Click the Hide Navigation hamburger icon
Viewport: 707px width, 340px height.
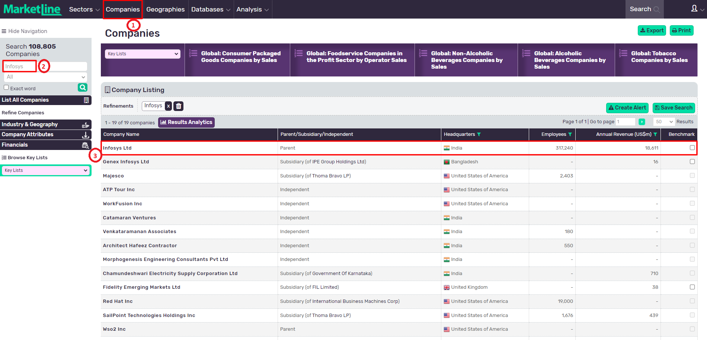[x=4, y=31]
